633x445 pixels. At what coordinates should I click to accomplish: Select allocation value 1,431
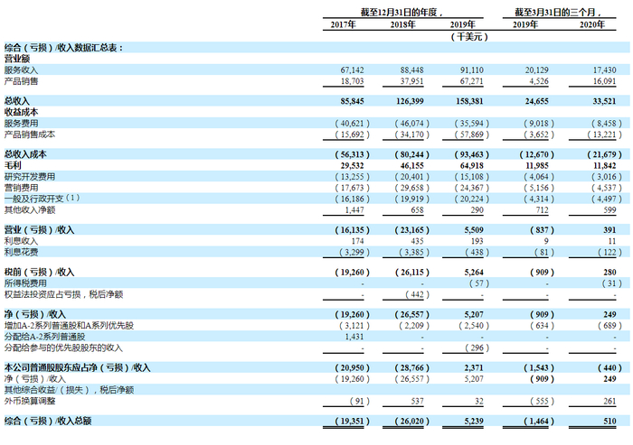click(x=354, y=337)
